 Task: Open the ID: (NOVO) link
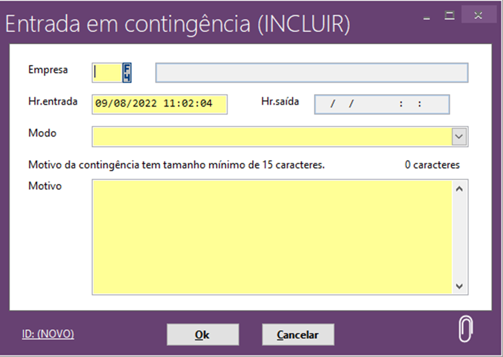pos(48,334)
